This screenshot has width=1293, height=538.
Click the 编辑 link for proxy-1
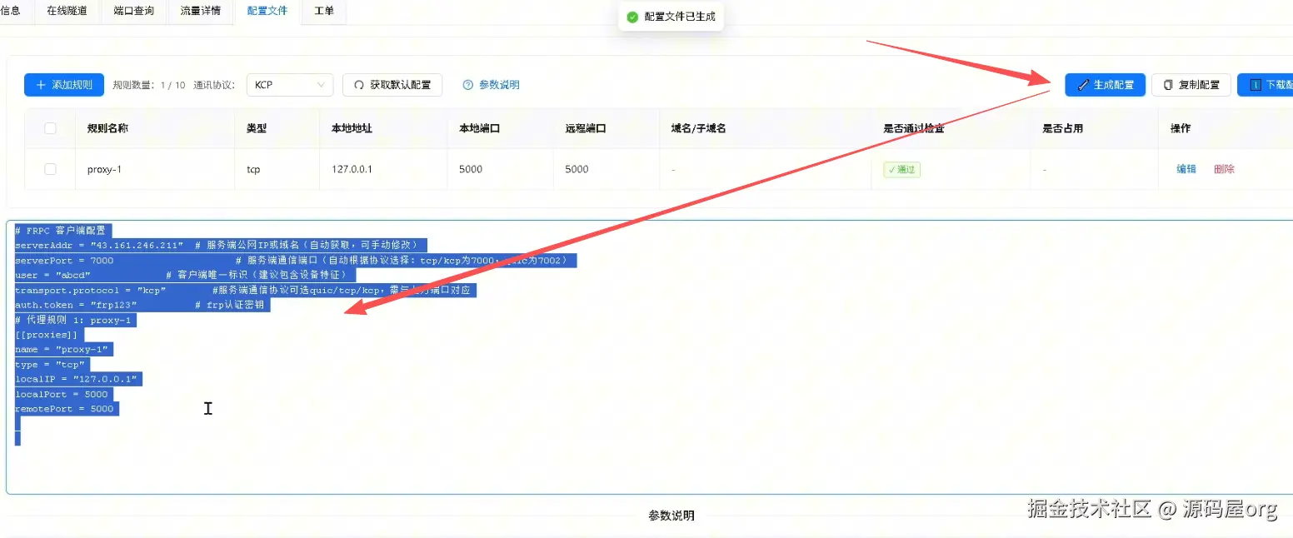(x=1186, y=169)
